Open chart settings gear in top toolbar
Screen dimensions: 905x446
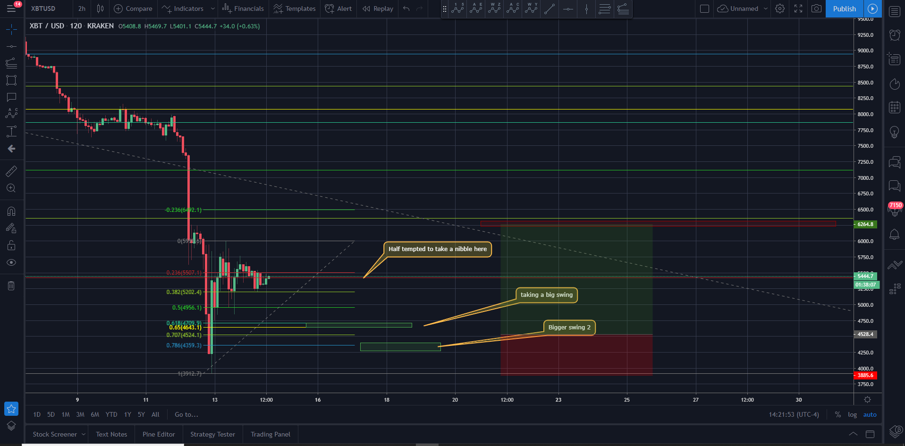click(x=780, y=8)
